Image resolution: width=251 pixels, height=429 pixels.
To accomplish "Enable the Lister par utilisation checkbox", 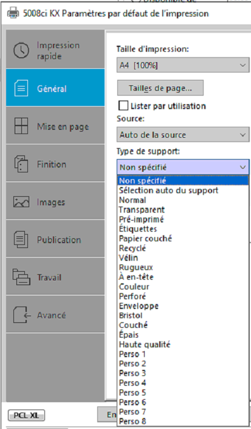I will point(123,105).
